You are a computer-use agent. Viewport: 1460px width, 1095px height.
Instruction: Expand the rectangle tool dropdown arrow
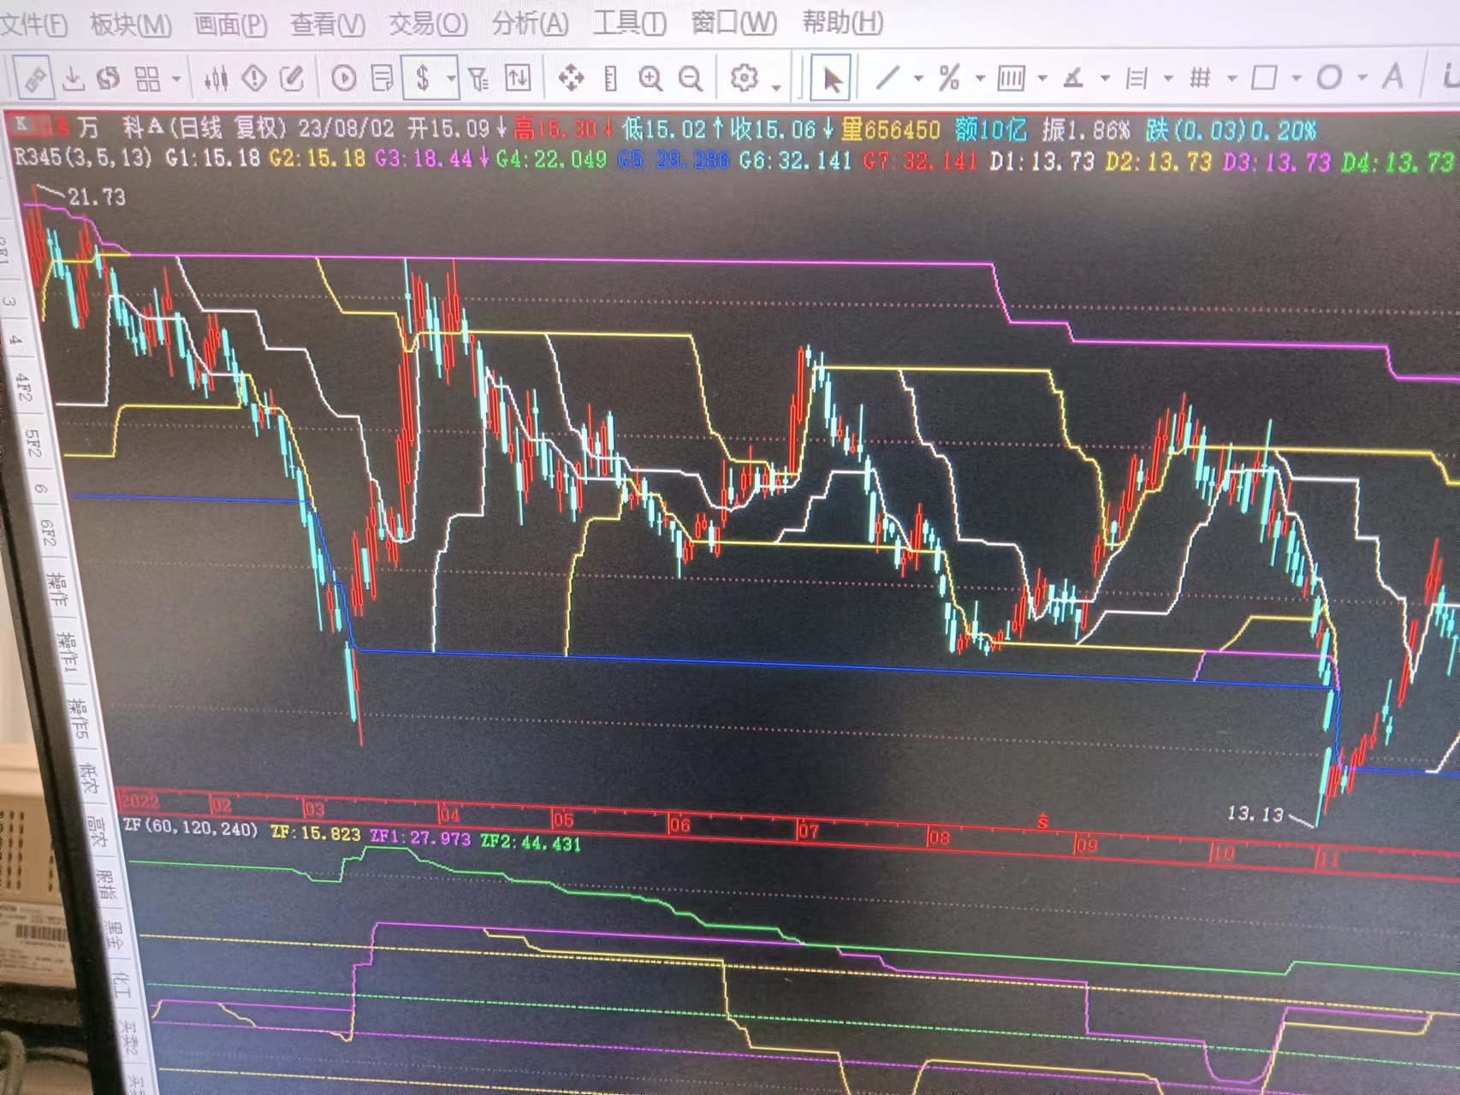(1297, 78)
